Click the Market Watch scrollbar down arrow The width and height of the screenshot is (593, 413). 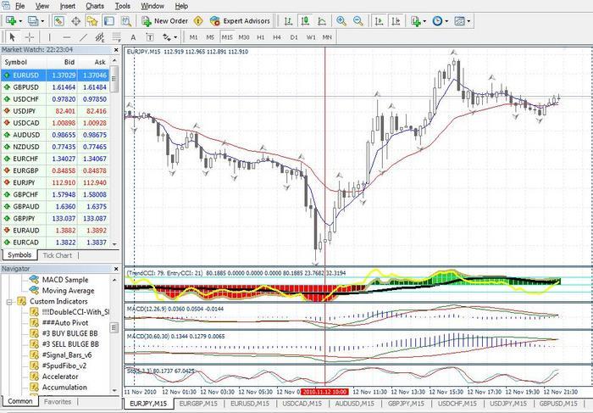pos(114,244)
